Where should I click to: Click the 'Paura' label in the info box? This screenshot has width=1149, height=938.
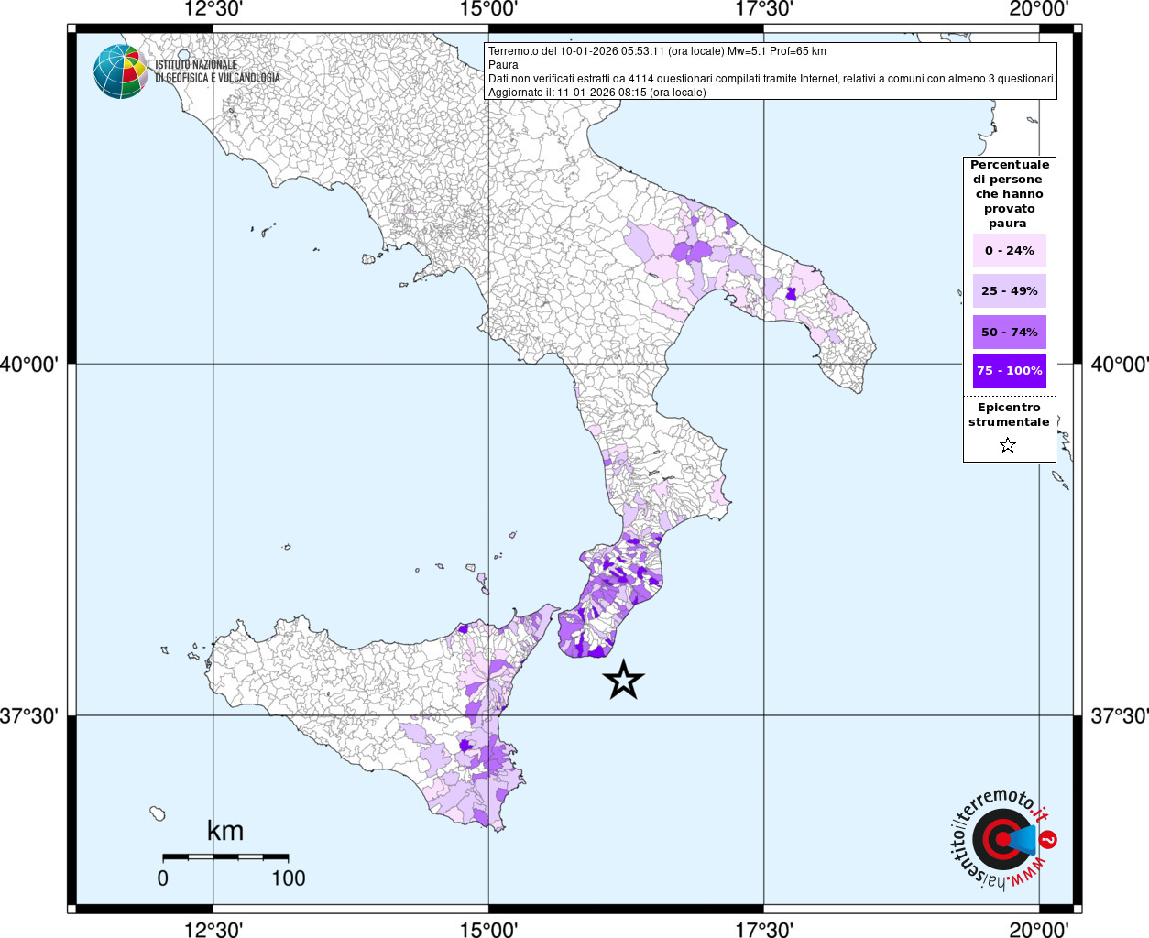pos(503,65)
